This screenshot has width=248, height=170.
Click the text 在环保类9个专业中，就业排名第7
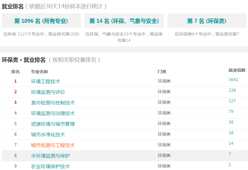click(x=207, y=34)
